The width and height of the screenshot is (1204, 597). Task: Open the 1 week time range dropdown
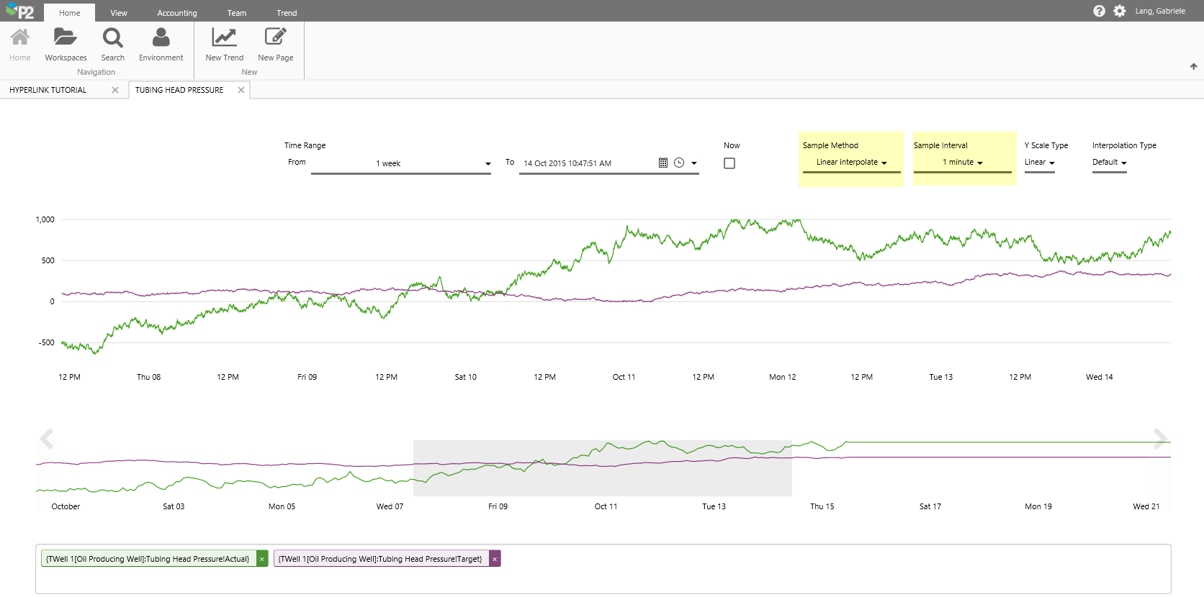400,164
